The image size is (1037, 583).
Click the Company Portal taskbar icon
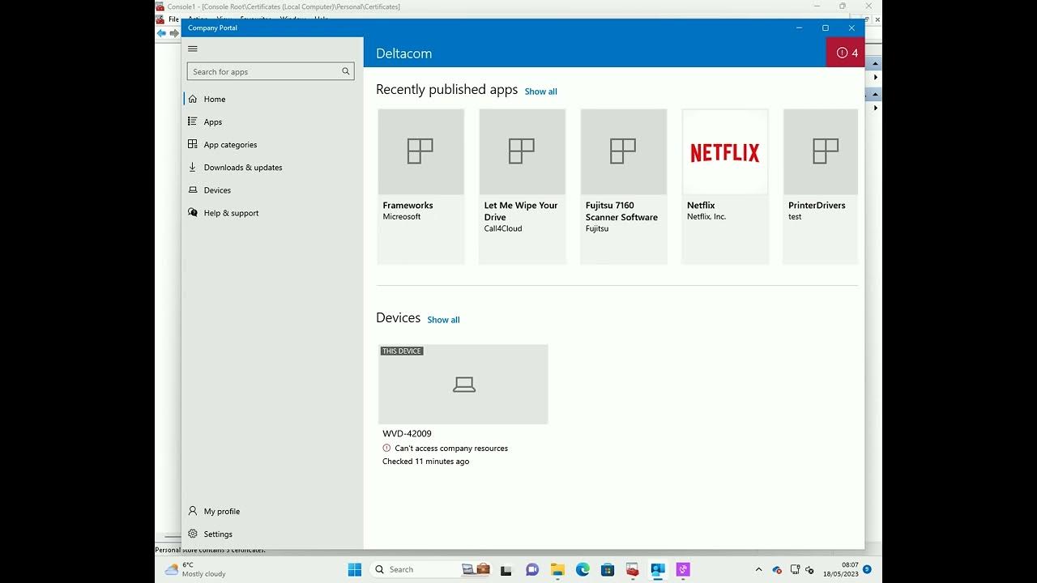tap(658, 569)
